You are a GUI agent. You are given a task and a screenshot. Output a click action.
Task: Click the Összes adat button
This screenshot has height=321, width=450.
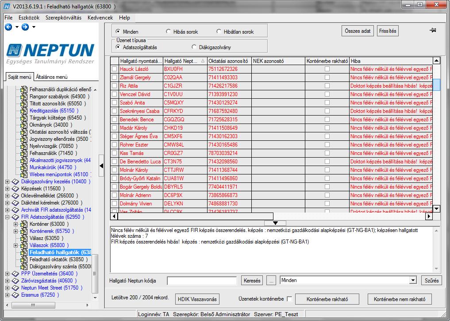(358, 31)
